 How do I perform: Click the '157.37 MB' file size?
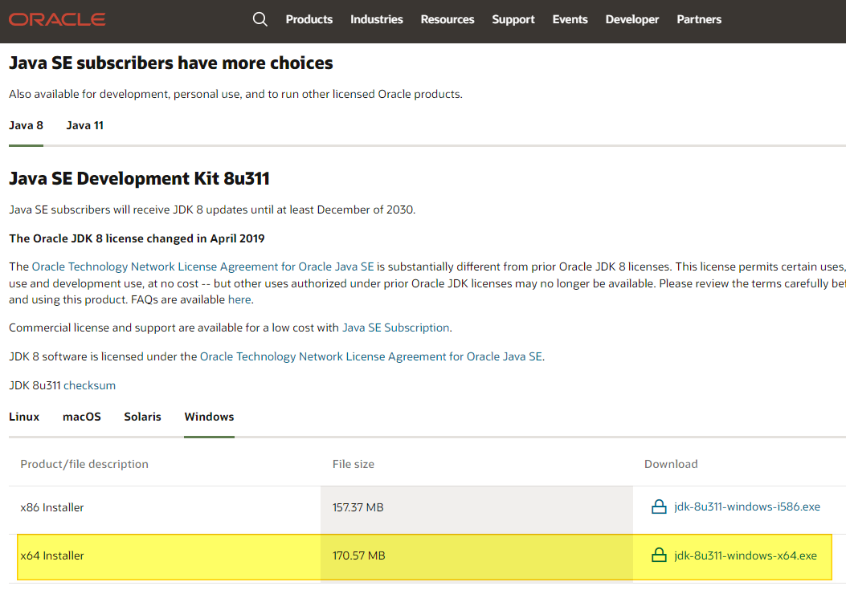point(358,507)
